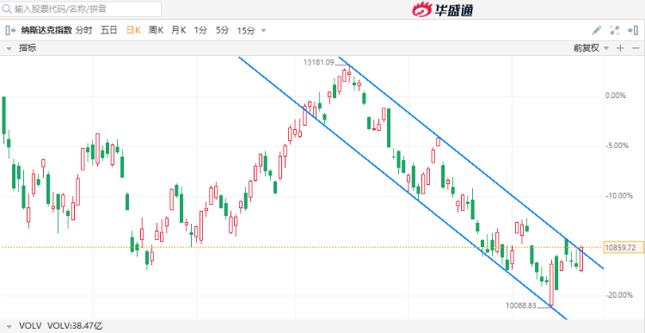
Task: Click the -20.00% axis label
Action: coord(618,295)
